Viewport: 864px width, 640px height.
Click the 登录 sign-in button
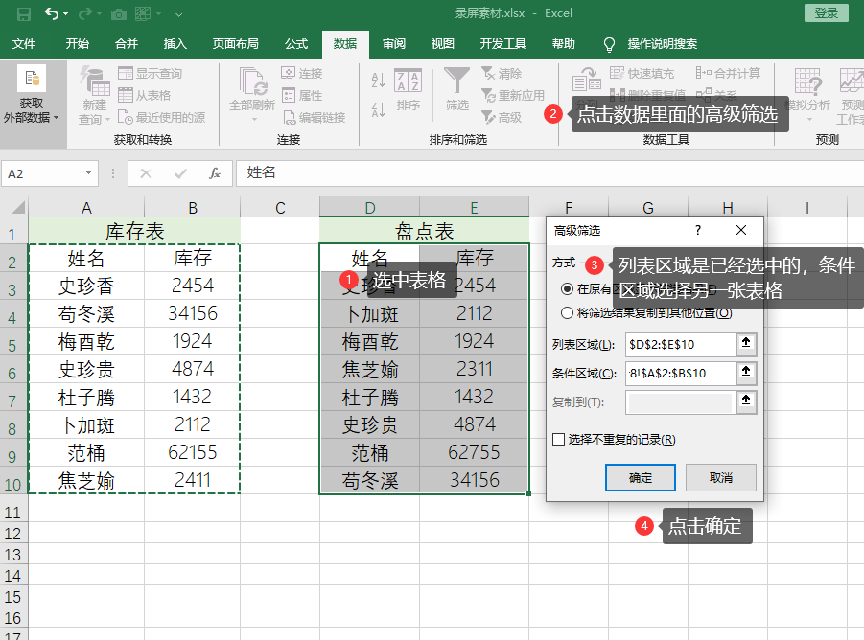[826, 12]
